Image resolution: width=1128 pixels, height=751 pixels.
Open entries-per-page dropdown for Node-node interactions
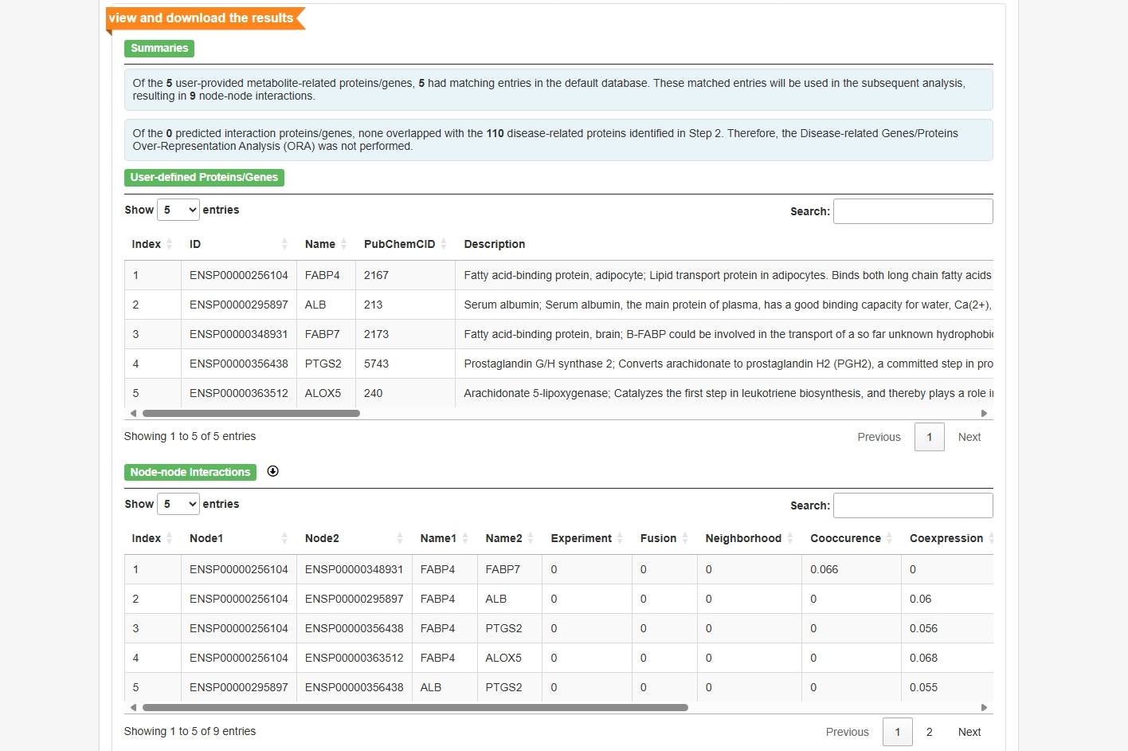[x=178, y=504]
